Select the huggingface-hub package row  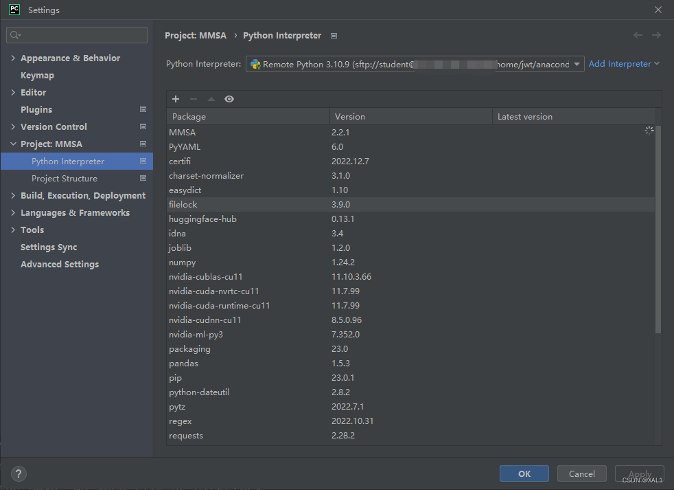[x=410, y=219]
